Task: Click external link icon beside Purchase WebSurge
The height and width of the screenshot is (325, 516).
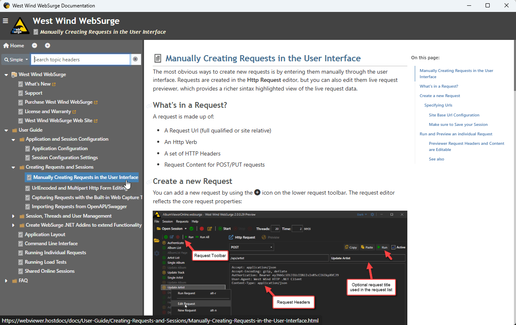Action: [96, 102]
